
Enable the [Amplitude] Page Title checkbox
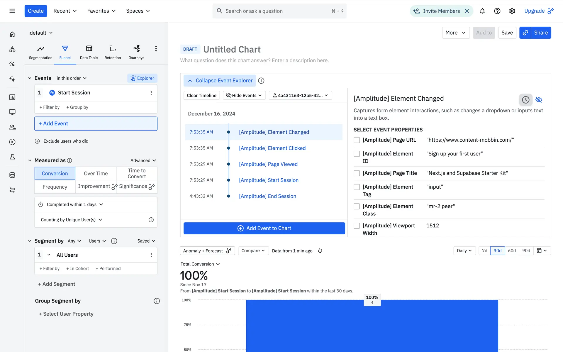pyautogui.click(x=357, y=173)
